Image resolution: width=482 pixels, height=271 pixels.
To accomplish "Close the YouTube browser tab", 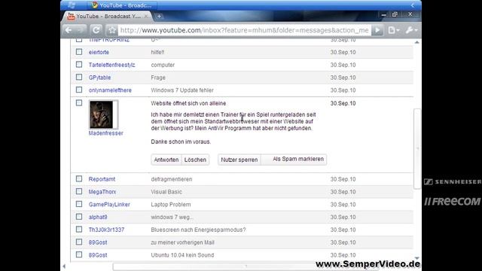I will (x=146, y=16).
